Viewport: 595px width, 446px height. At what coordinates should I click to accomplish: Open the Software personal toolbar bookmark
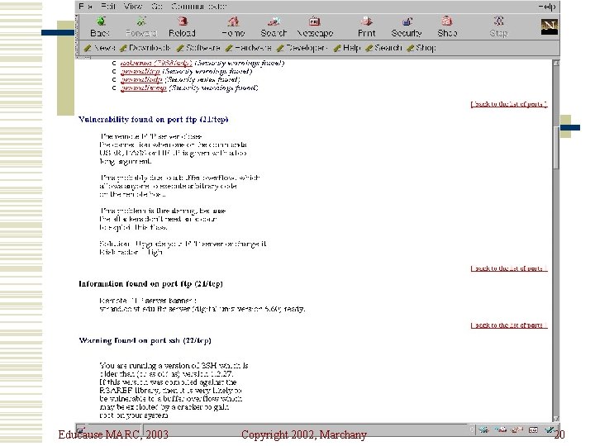click(x=198, y=48)
